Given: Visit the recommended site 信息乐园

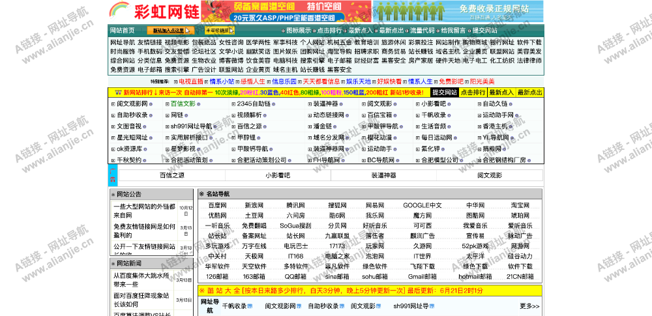Looking at the screenshot, I should tap(284, 81).
